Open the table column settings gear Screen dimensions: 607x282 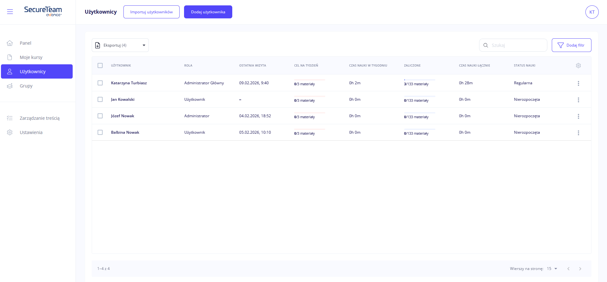point(578,66)
